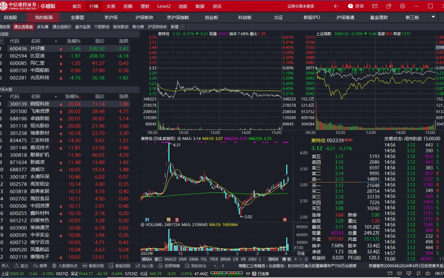Open 咨询 help consultation
Image resolution: width=444 pixels, height=278 pixels.
356,6
